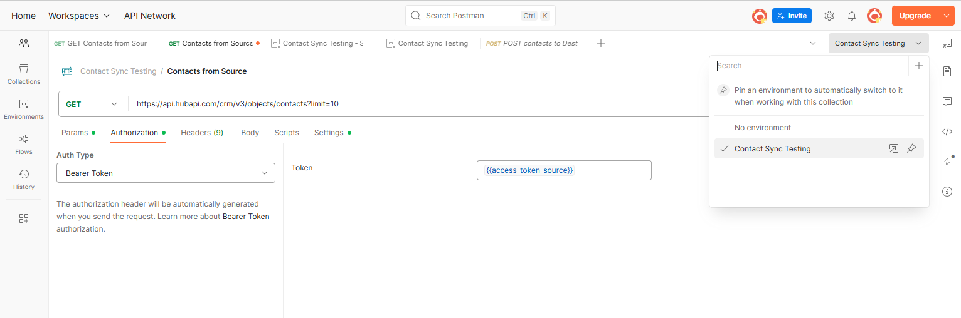
Task: Open the Bearer Token auth type dropdown
Action: tap(166, 173)
